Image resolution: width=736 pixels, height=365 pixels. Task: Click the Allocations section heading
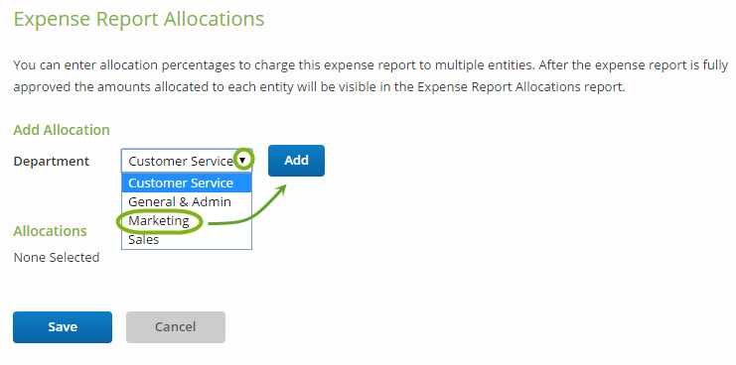pyautogui.click(x=51, y=231)
